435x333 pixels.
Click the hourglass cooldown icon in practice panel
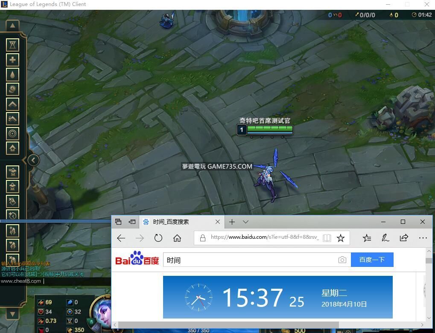(x=12, y=45)
